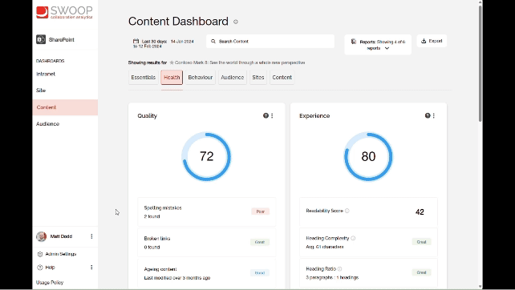Viewport: 515px width, 290px height.
Task: Click the Poor badge on Spelling mistakes
Action: tap(261, 211)
